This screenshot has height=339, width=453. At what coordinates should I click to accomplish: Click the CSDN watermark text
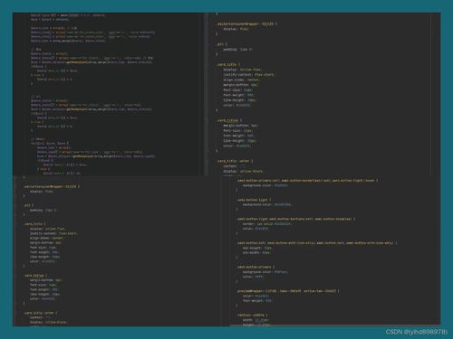417,332
